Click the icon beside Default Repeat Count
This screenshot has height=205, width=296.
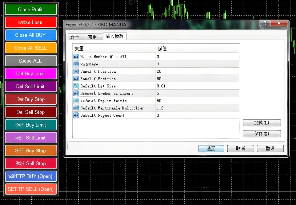[76, 115]
